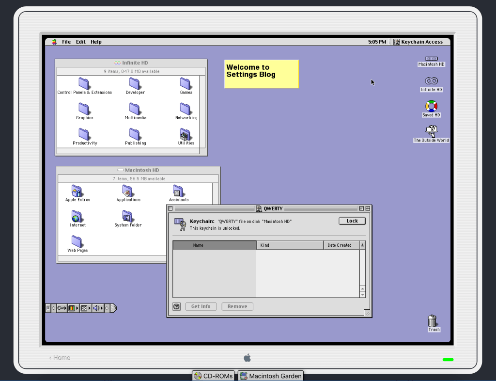Collapse the Control Strip using its end tab
Screen dimensions: 496x381
(x=113, y=308)
